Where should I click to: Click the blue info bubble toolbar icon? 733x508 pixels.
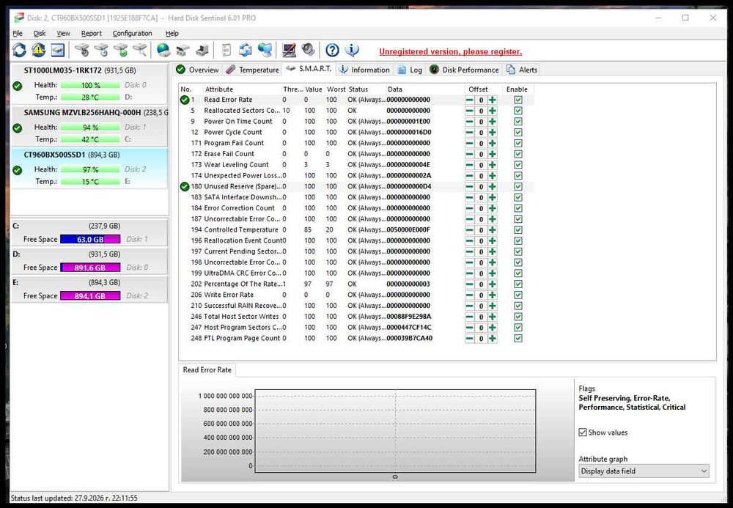[x=352, y=50]
